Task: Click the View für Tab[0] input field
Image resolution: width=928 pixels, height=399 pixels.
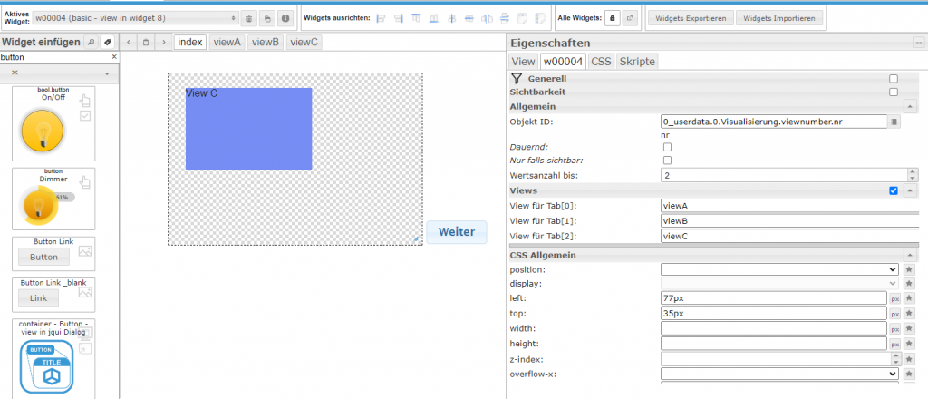Action: (x=788, y=206)
